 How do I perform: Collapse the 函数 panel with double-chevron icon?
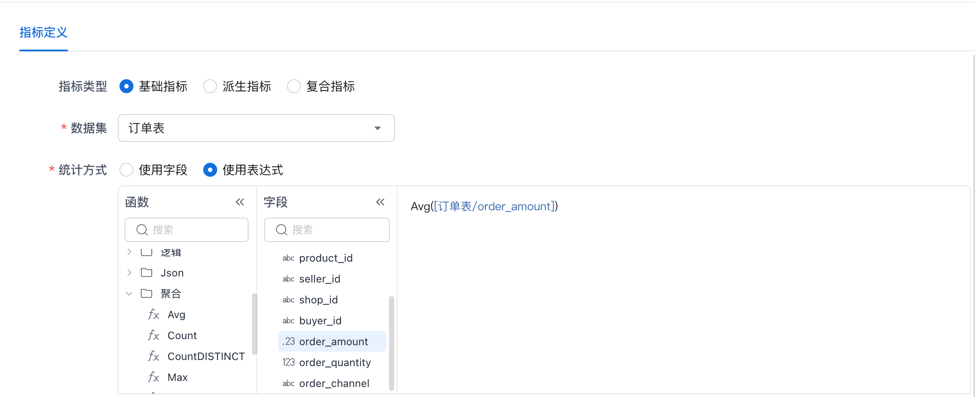(x=240, y=202)
